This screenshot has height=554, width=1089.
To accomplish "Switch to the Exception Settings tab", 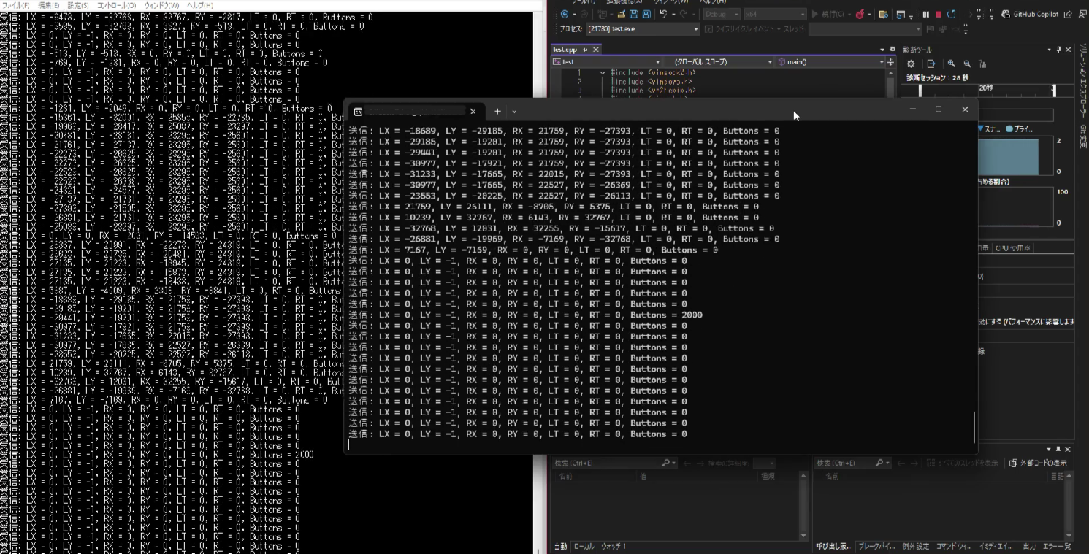I will 916,546.
